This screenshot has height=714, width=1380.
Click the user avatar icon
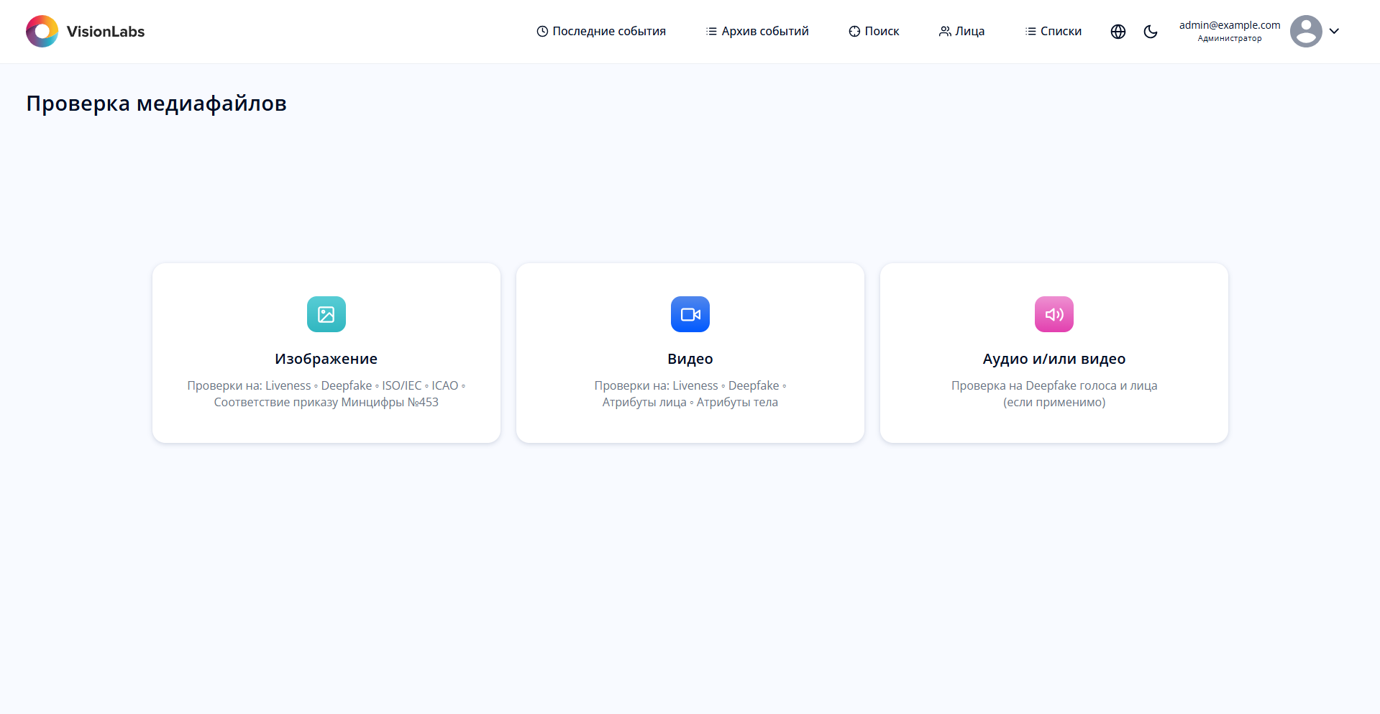coord(1306,32)
